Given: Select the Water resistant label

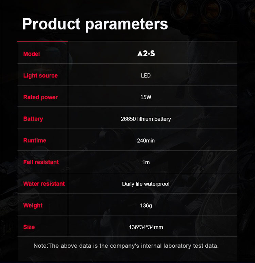Looking at the screenshot, I should click(x=44, y=184).
